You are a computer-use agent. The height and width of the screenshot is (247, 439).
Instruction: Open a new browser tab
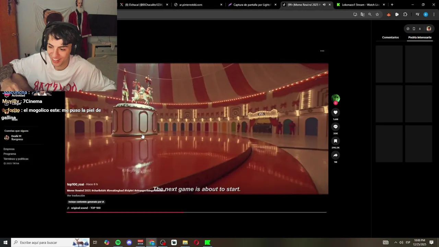tap(392, 5)
